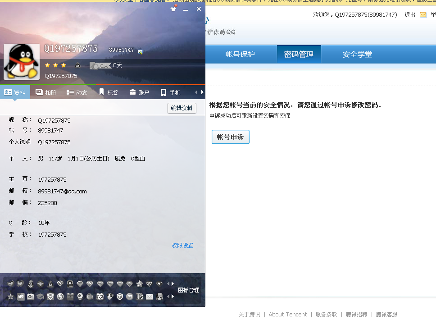
Task: Click the age text 117岁
Action: (x=55, y=159)
